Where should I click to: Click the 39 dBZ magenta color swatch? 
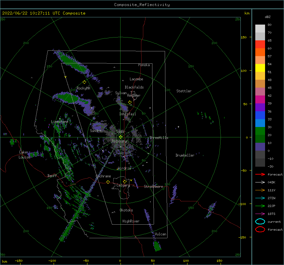point(260,100)
